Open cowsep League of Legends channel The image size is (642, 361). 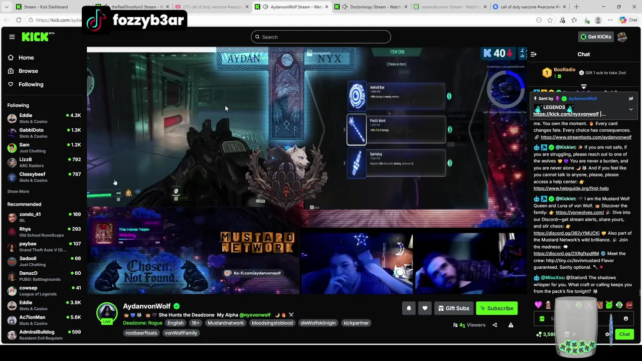coord(44,291)
